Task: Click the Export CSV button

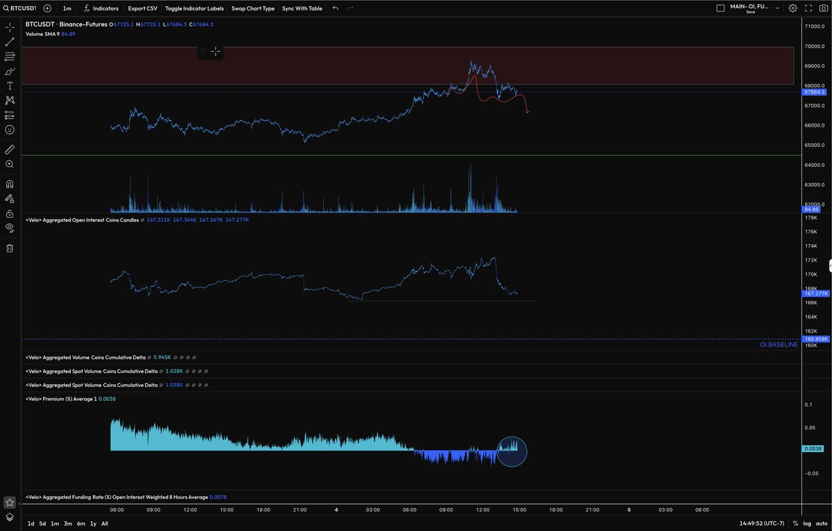Action: tap(141, 8)
